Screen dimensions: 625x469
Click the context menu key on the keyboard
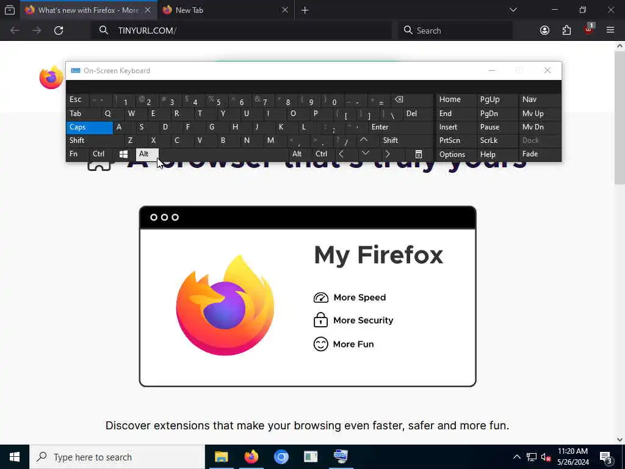tap(419, 155)
